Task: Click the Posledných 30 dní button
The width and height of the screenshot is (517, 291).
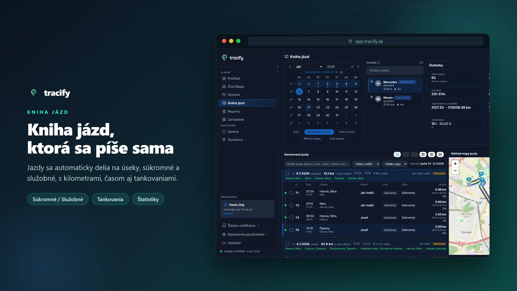Action: [319, 132]
